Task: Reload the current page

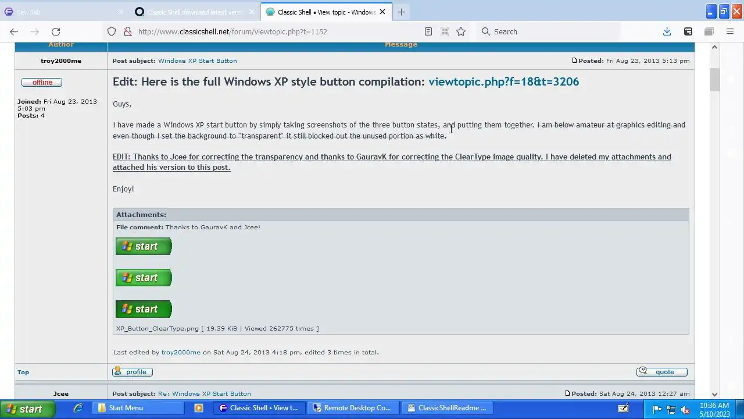Action: (56, 31)
